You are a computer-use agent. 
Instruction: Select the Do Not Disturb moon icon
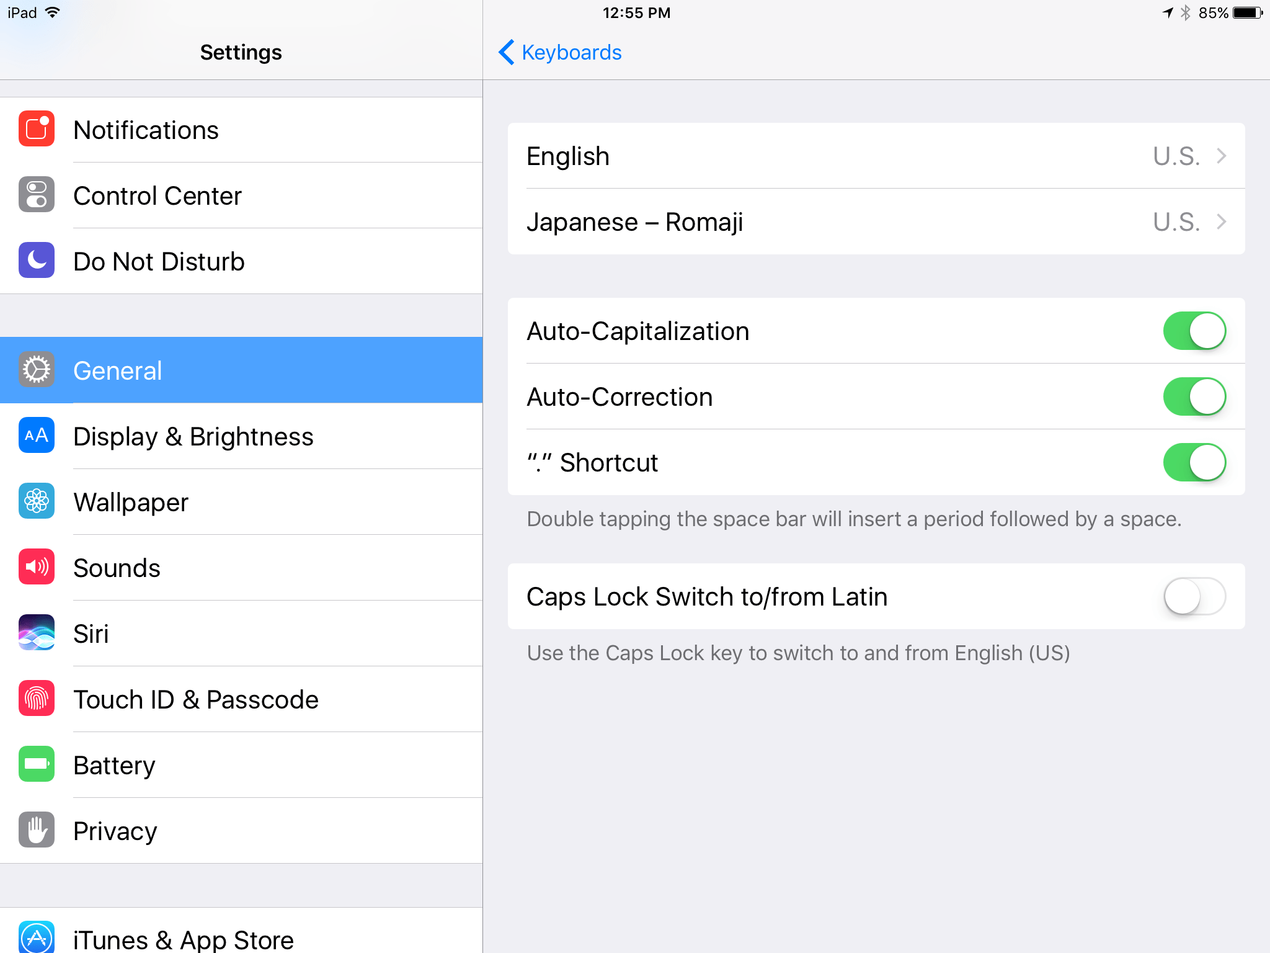36,261
